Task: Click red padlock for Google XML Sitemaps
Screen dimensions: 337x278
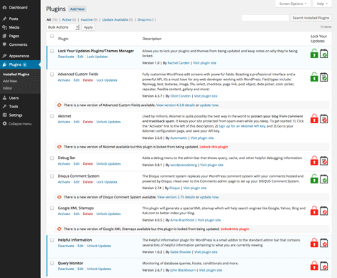Action: pyautogui.click(x=314, y=211)
